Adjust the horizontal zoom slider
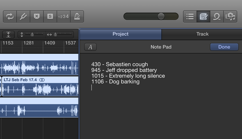 (55, 35)
